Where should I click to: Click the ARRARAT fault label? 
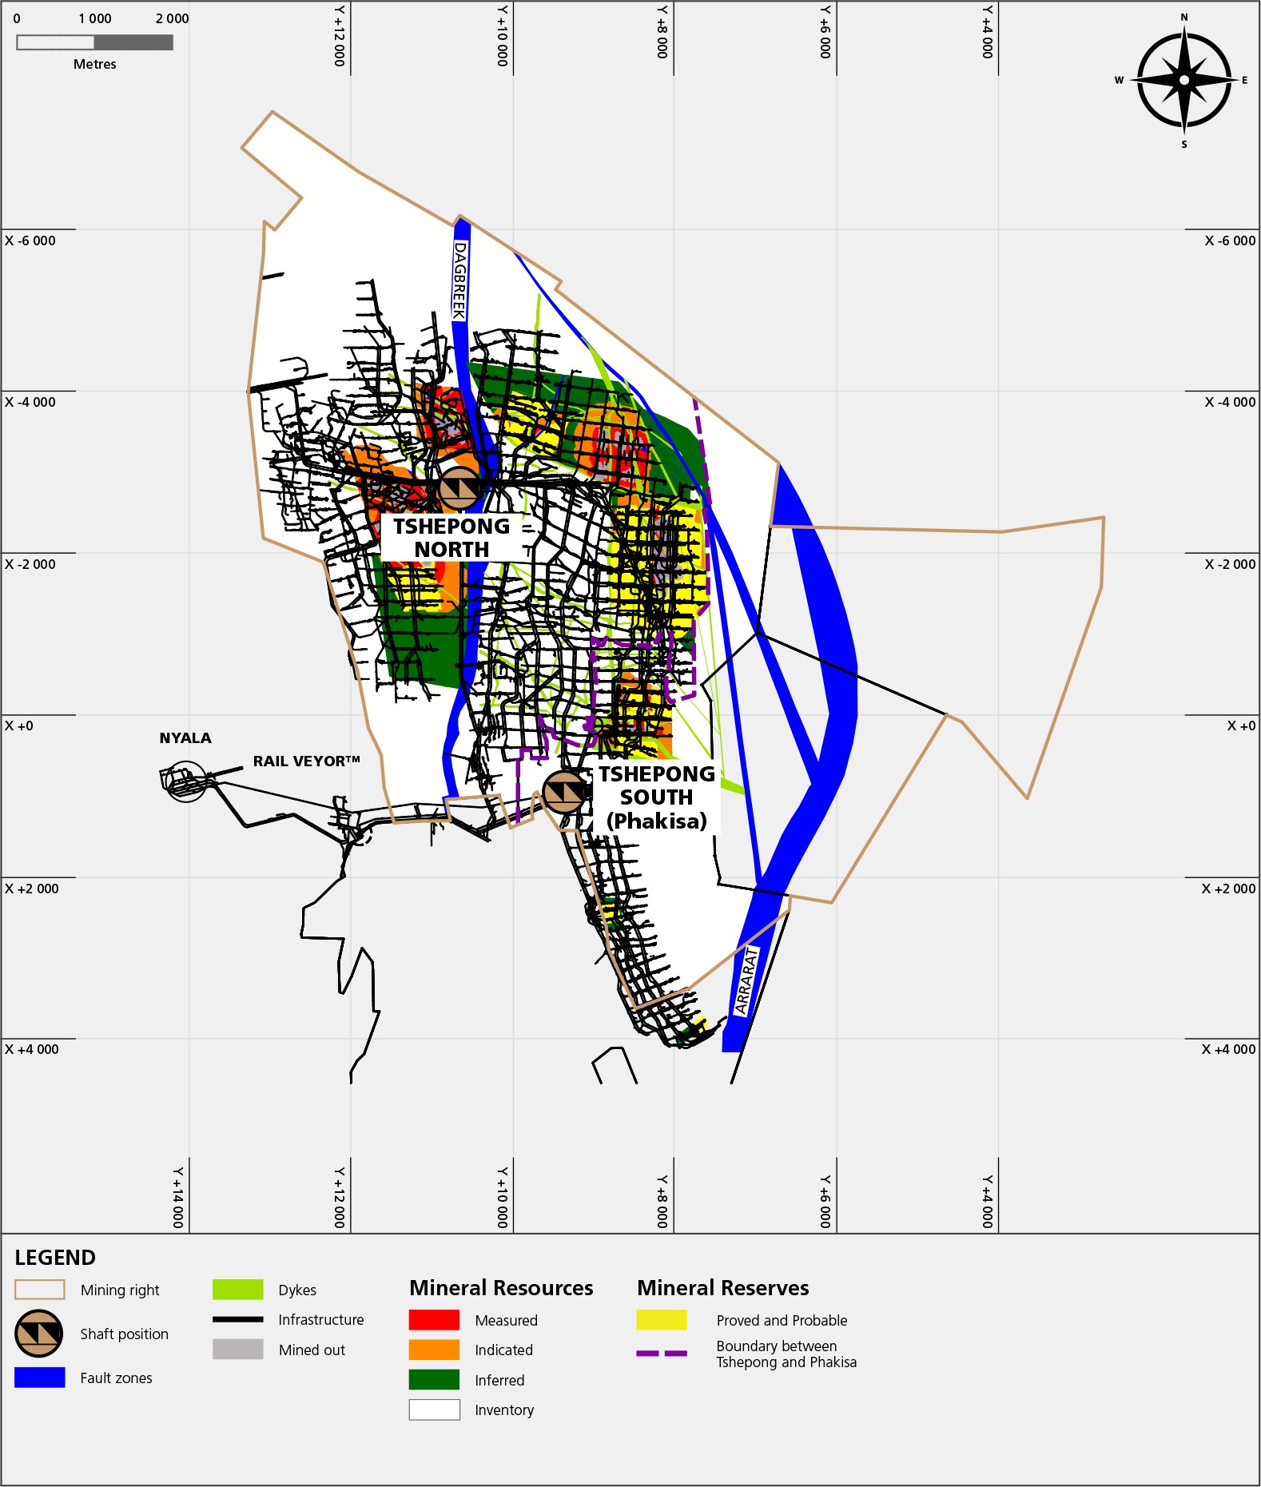click(746, 980)
